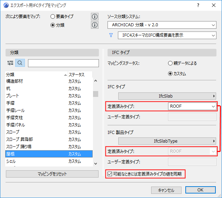Confirm with OK button
This screenshot has width=222, height=198.
(x=201, y=190)
